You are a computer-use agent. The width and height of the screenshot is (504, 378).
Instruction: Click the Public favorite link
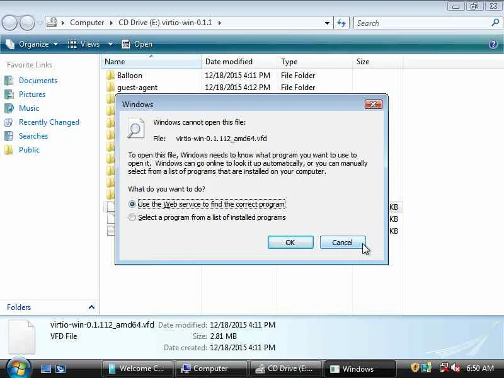29,150
